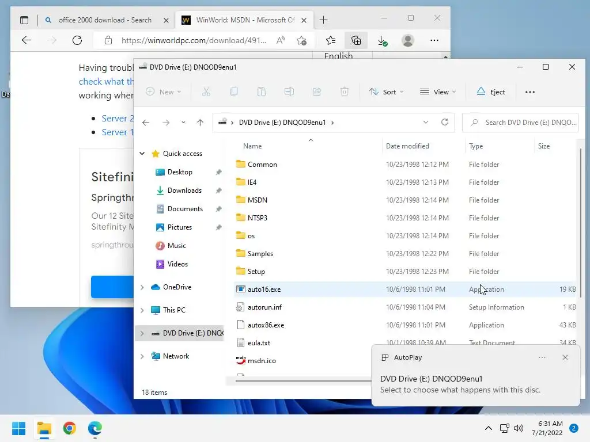
Task: Select the eula.txt file
Action: point(259,343)
